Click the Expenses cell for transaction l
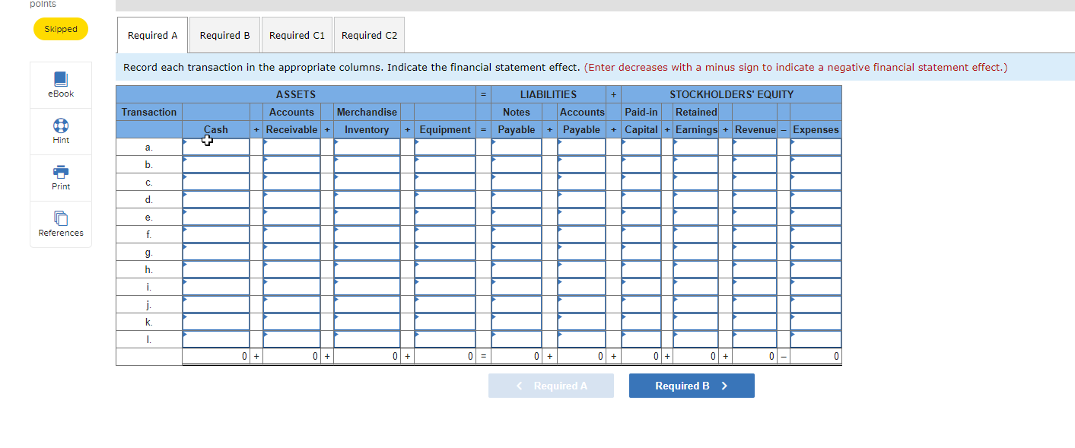 pos(815,338)
